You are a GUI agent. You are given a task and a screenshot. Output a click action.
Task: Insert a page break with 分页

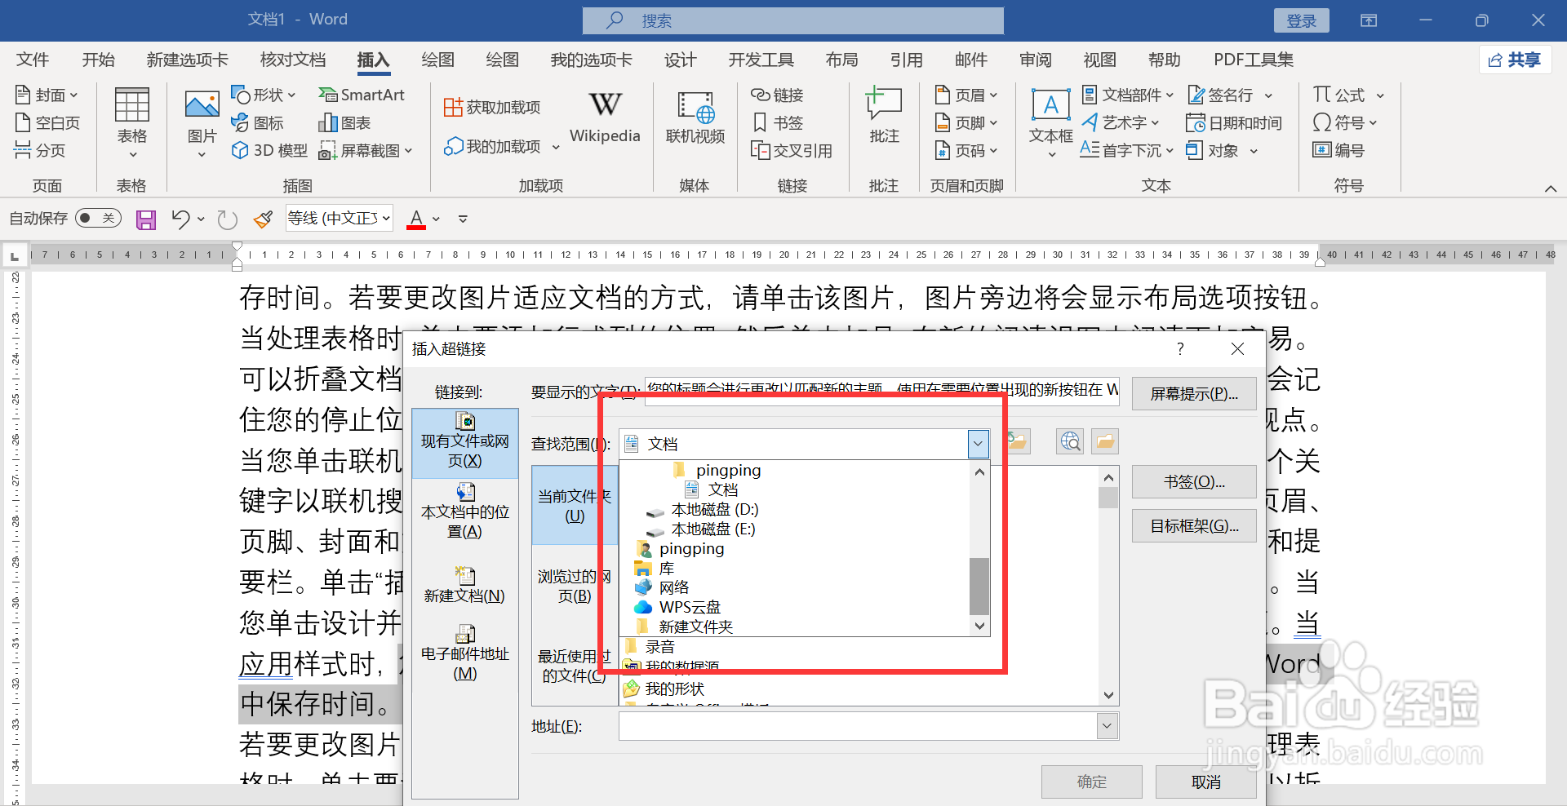(x=40, y=150)
